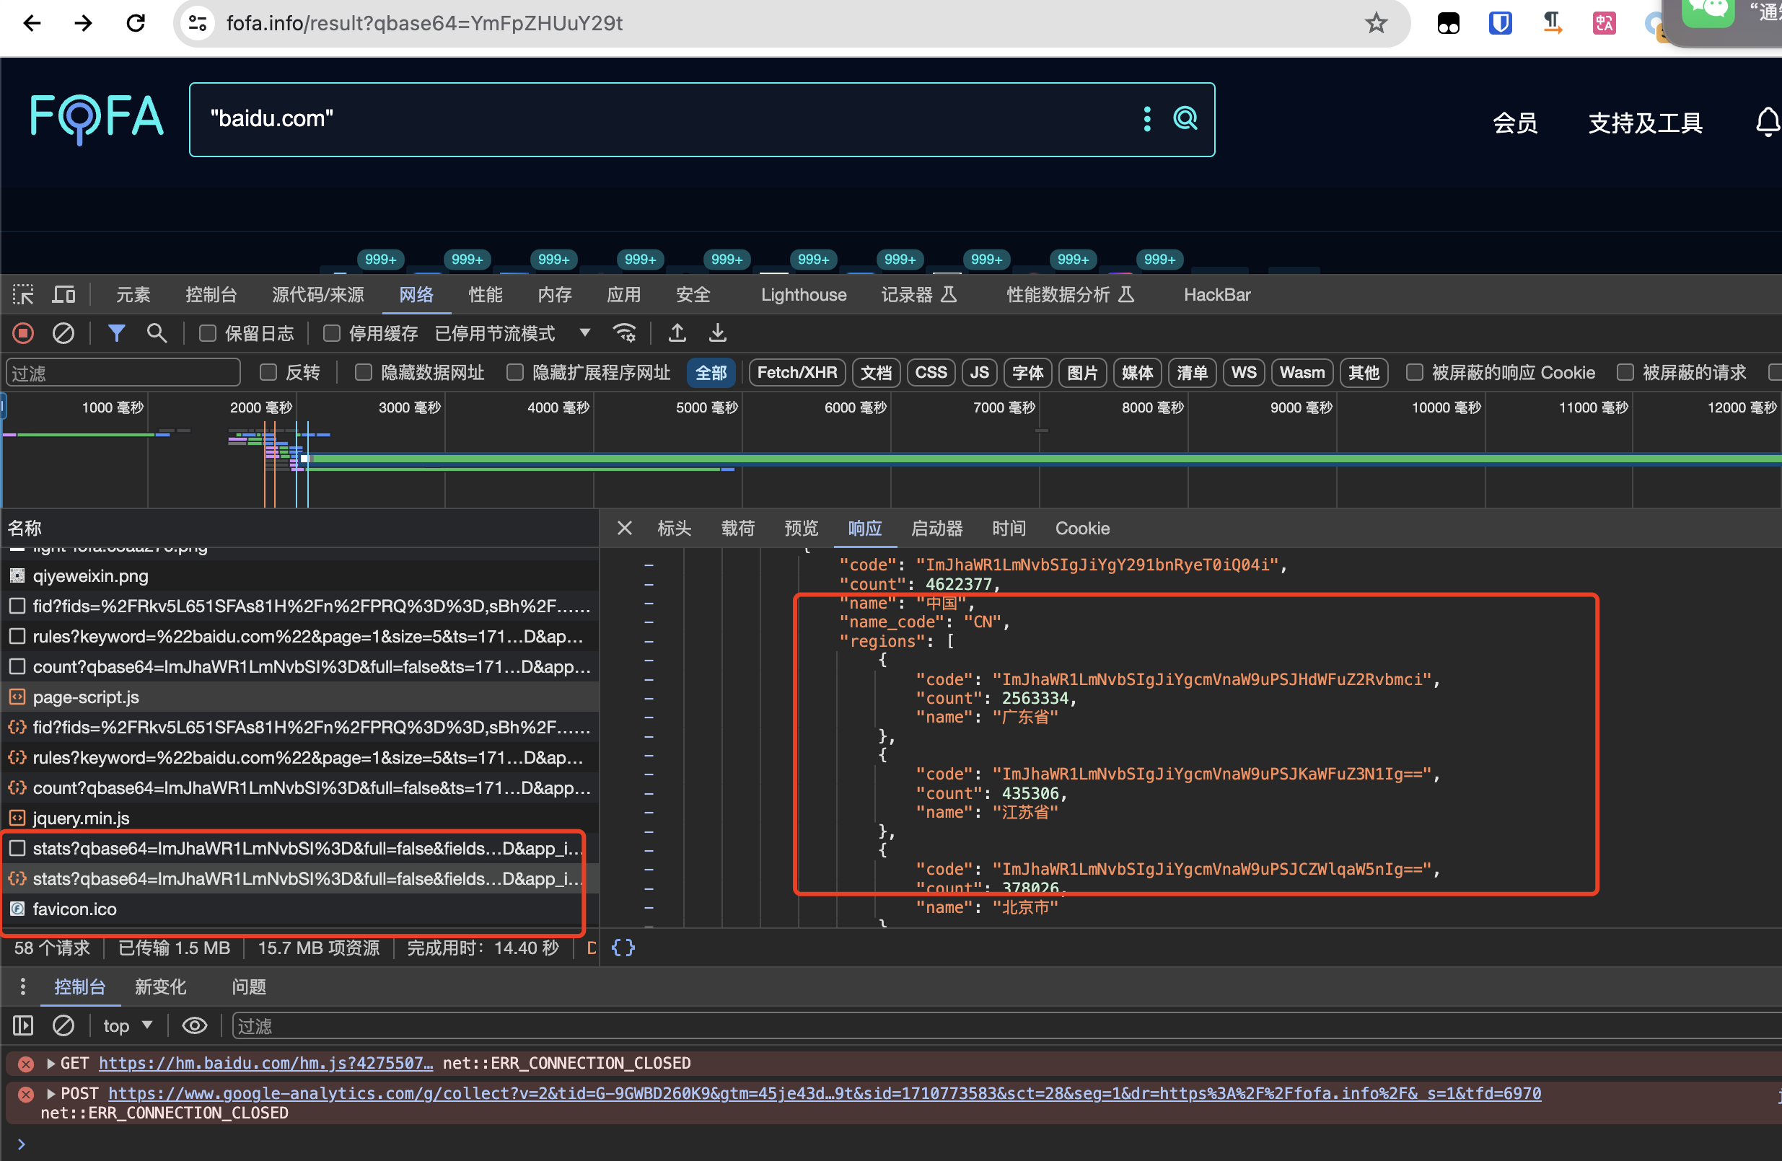Click the export HAR download icon
This screenshot has height=1161, width=1782.
[717, 332]
